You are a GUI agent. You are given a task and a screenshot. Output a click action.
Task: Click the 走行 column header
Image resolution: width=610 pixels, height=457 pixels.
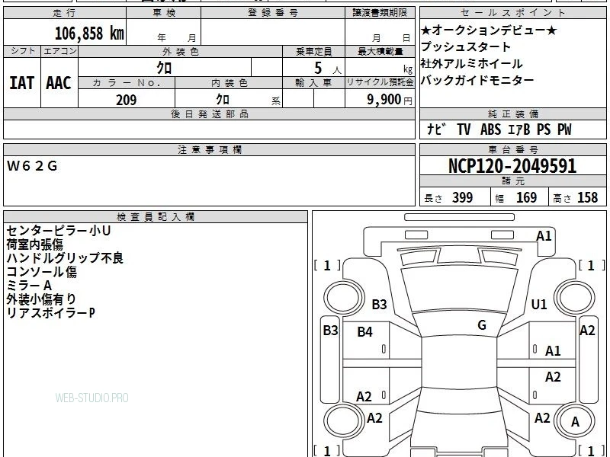point(65,13)
